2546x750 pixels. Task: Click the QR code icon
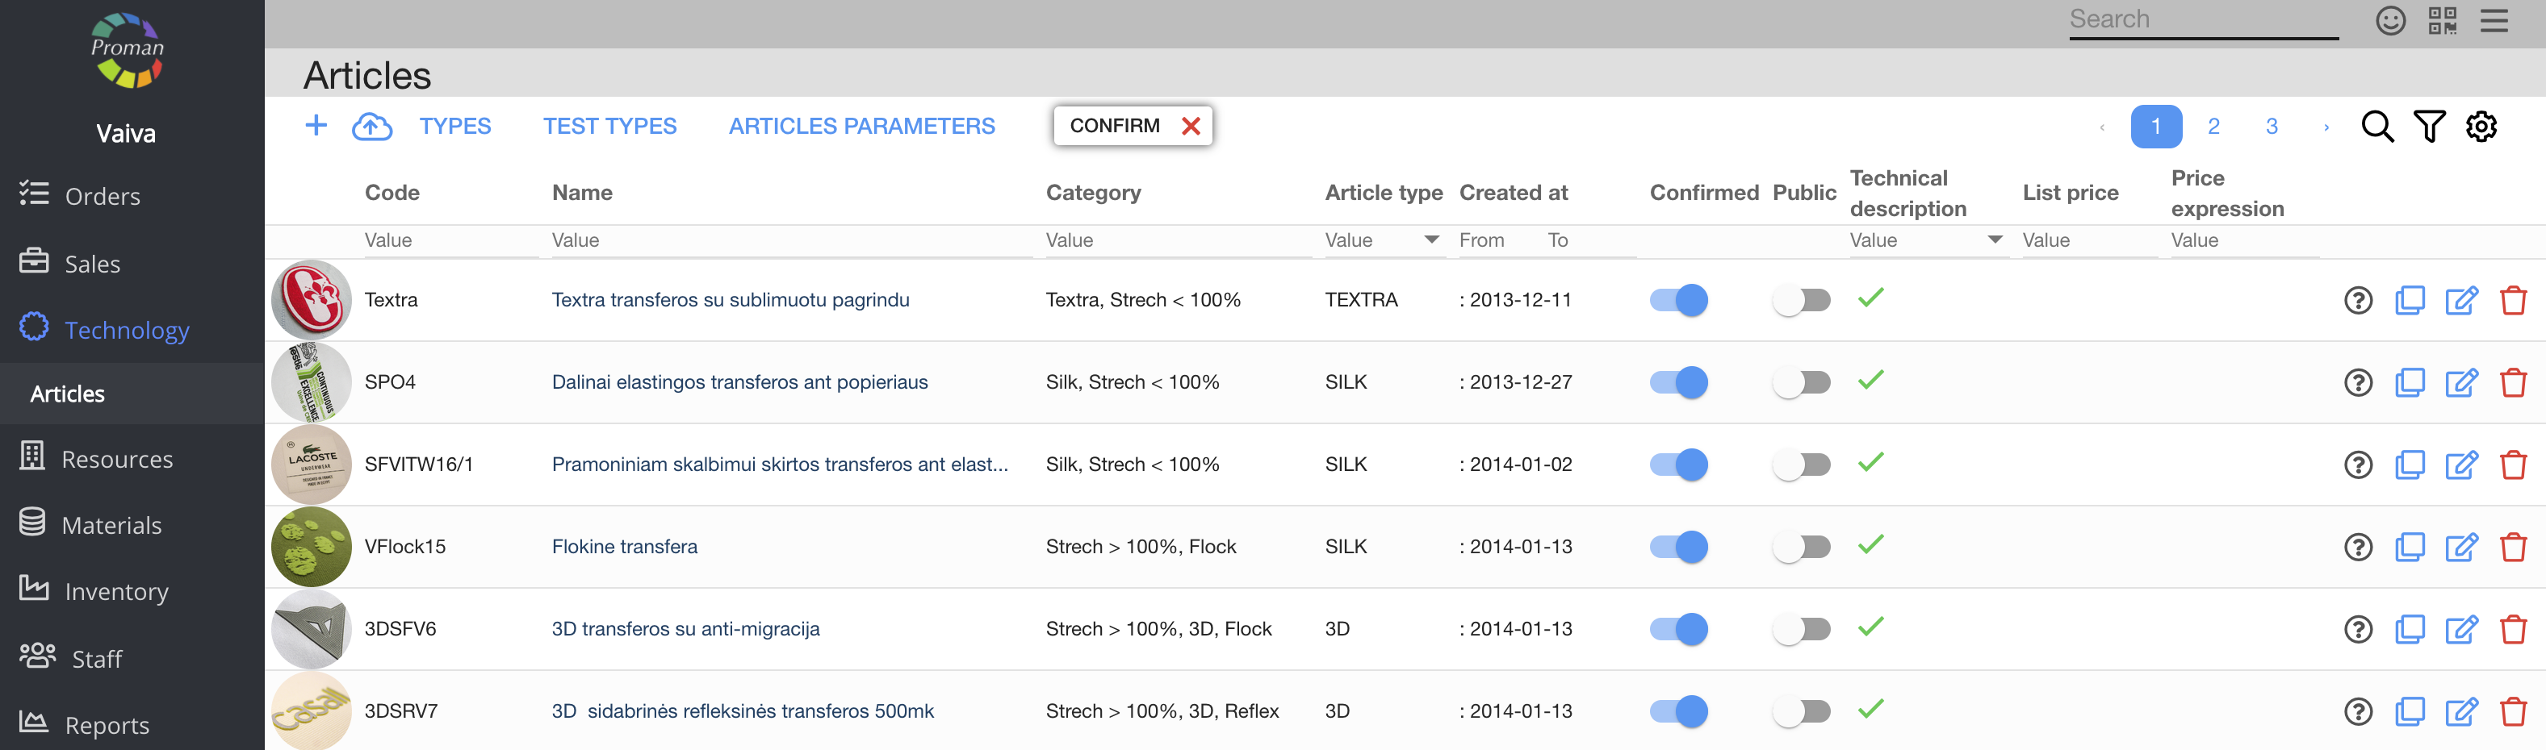point(2442,21)
